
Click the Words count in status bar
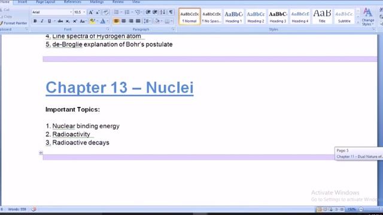click(17, 209)
